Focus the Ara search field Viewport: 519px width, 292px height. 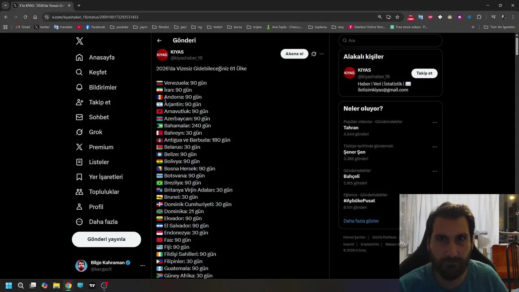click(390, 41)
